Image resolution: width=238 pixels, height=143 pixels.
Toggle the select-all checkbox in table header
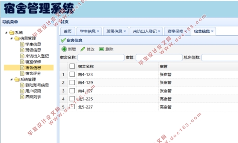click(72, 66)
